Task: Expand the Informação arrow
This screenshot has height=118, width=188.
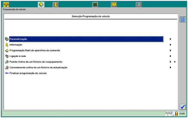Action: point(170,45)
